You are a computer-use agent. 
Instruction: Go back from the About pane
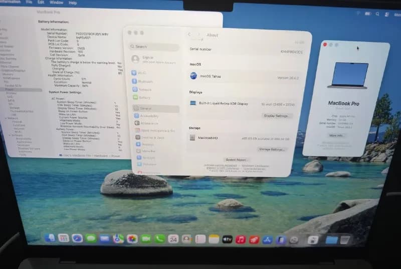pos(189,34)
